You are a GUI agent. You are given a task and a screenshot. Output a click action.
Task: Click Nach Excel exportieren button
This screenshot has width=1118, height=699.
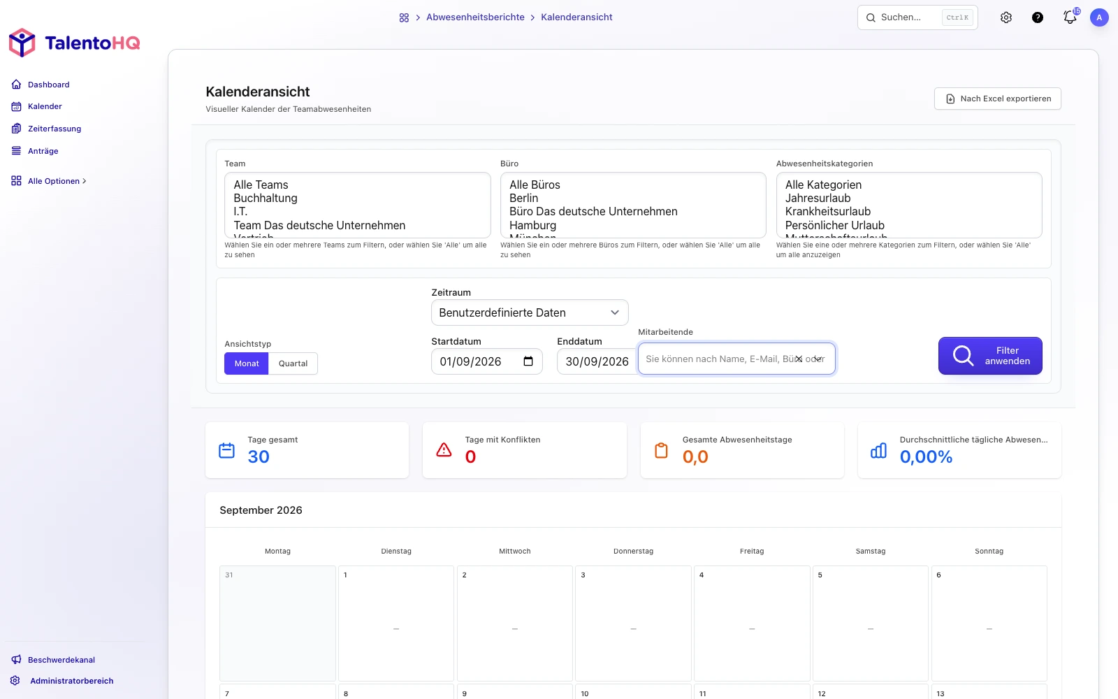[x=998, y=99]
